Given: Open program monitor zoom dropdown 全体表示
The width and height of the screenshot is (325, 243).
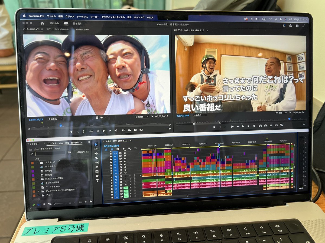Looking at the screenshot, I should (x=200, y=115).
